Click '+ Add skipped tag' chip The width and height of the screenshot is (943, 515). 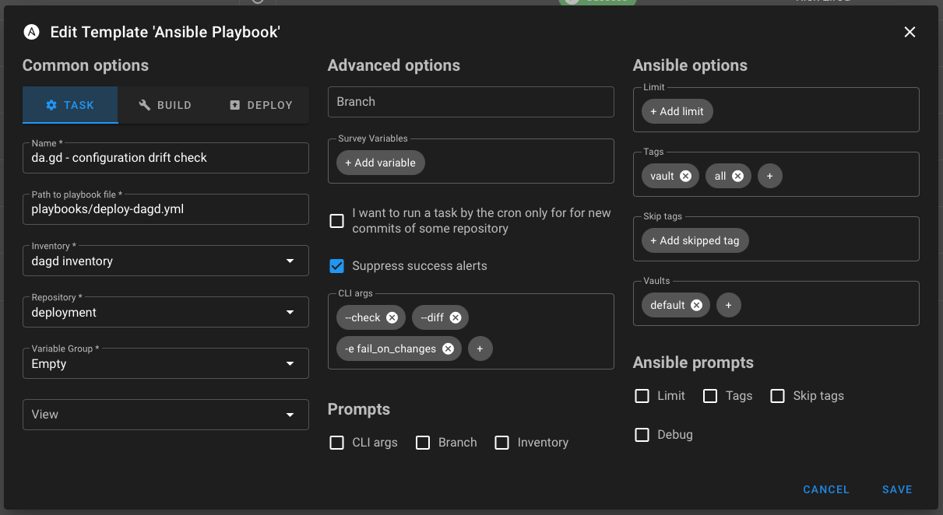pyautogui.click(x=695, y=240)
